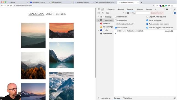Screen dimensions: 177x100
Task: Bookmark this page with the star icon
Action: click(153, 6)
